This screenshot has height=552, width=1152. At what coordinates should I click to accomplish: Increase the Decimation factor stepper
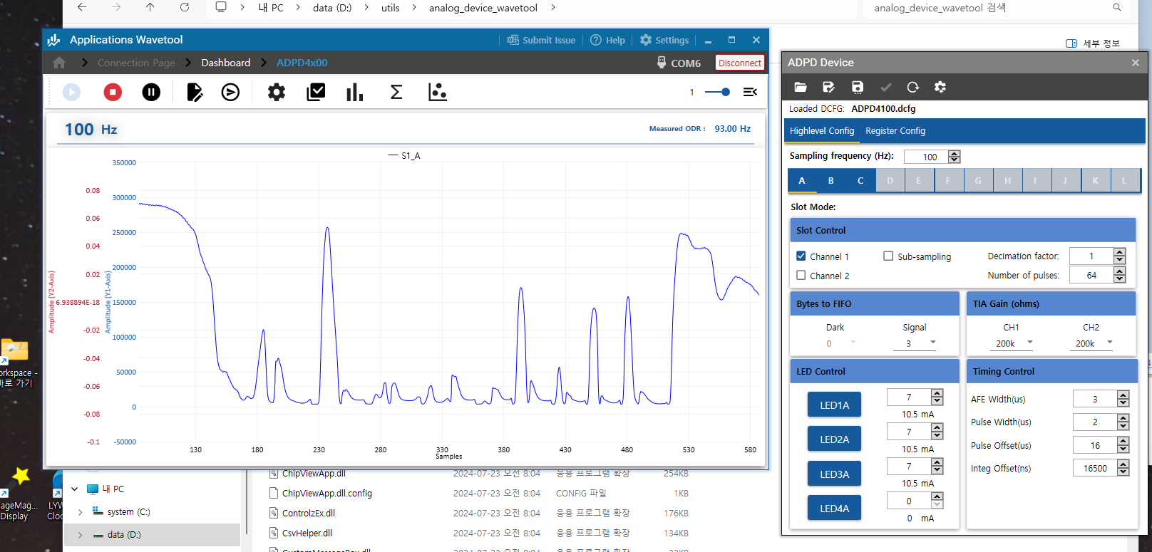1119,252
